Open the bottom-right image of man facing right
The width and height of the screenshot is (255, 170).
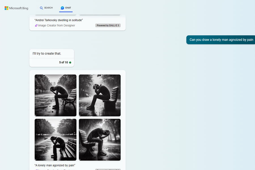coord(100,139)
